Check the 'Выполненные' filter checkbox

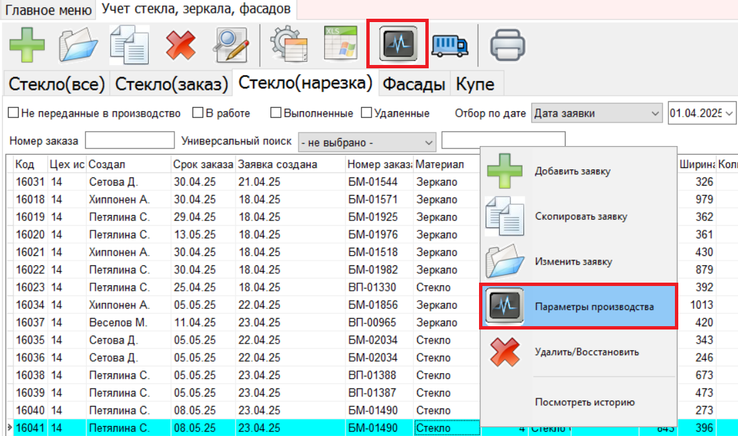[276, 113]
